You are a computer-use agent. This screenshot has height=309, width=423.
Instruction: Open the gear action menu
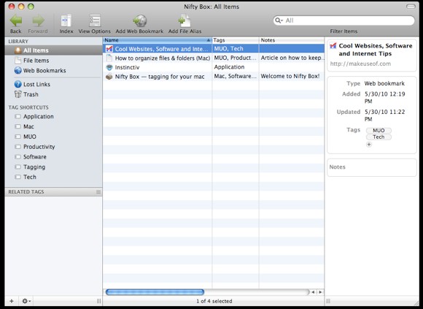click(x=26, y=301)
